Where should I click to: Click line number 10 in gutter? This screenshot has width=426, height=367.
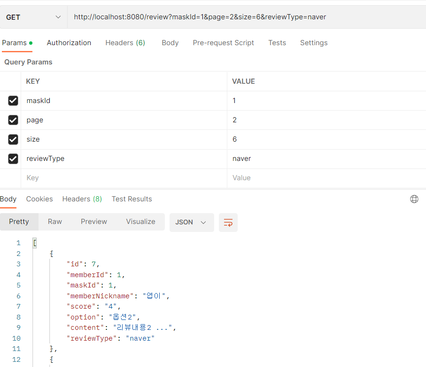[x=16, y=338]
